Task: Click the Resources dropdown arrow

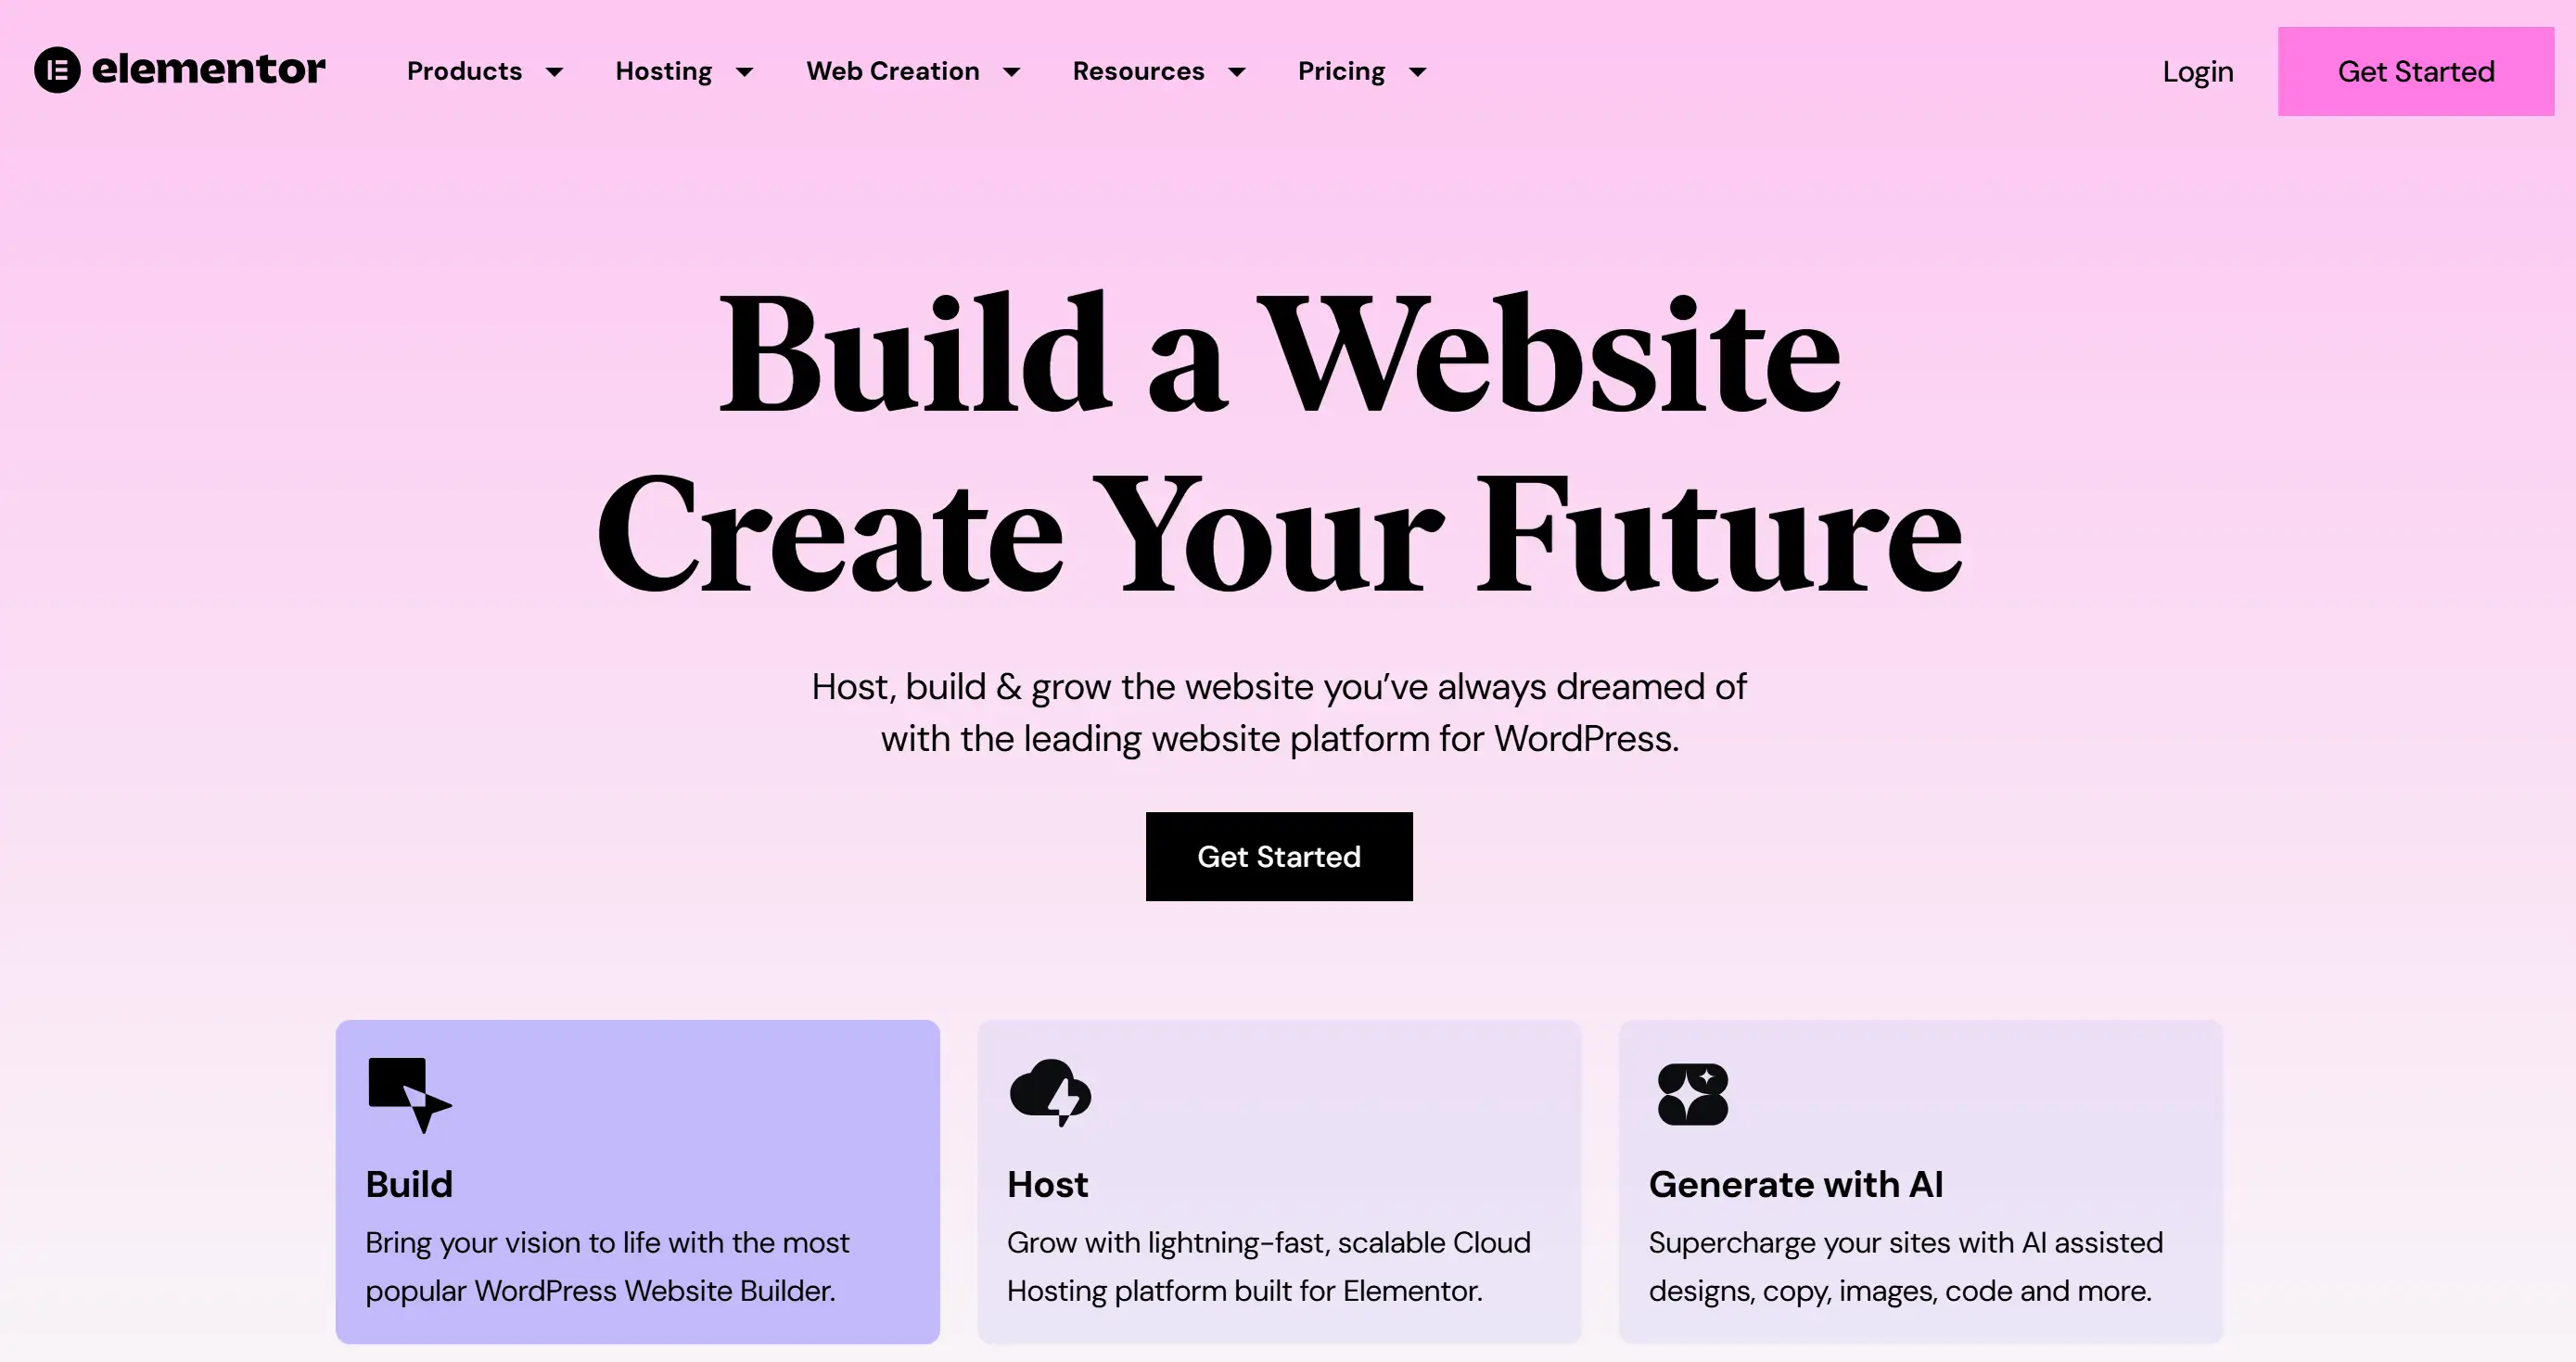Action: pyautogui.click(x=1241, y=71)
